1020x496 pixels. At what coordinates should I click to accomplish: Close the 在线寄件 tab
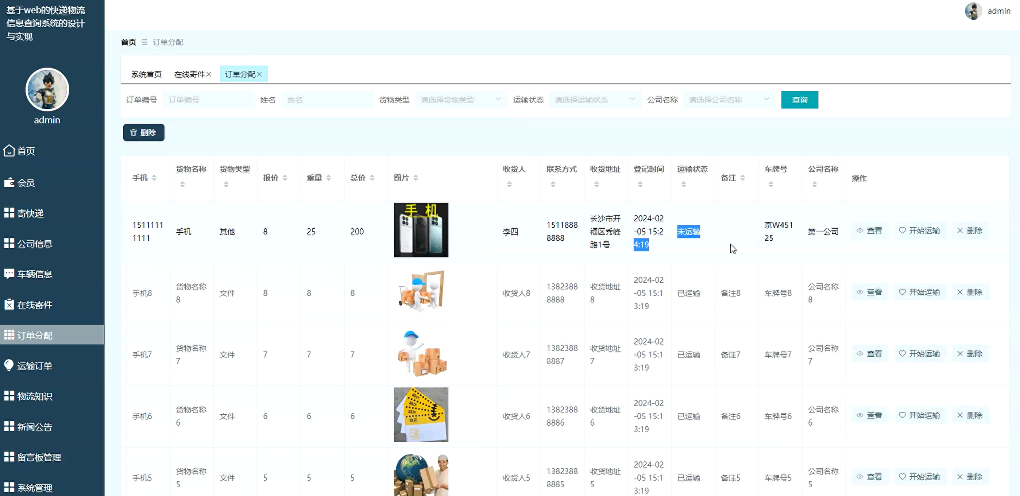(x=209, y=74)
